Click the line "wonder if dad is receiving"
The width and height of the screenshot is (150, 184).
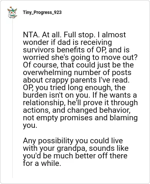[x=67, y=42]
